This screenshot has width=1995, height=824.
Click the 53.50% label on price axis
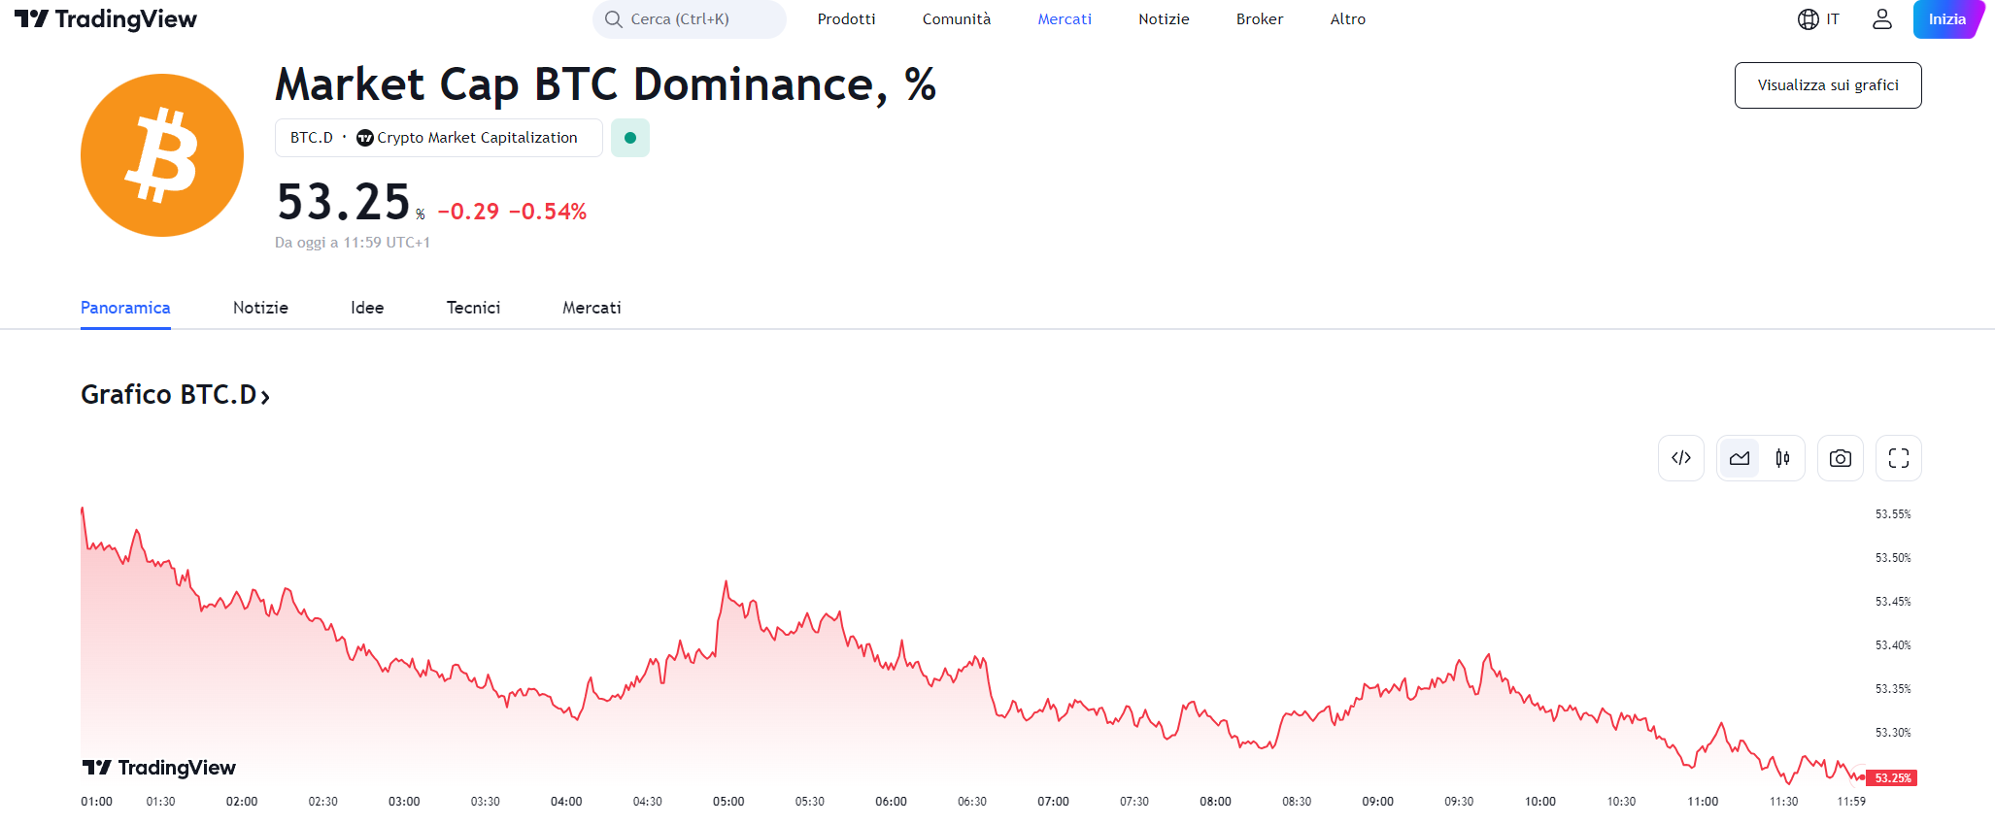click(x=1893, y=558)
